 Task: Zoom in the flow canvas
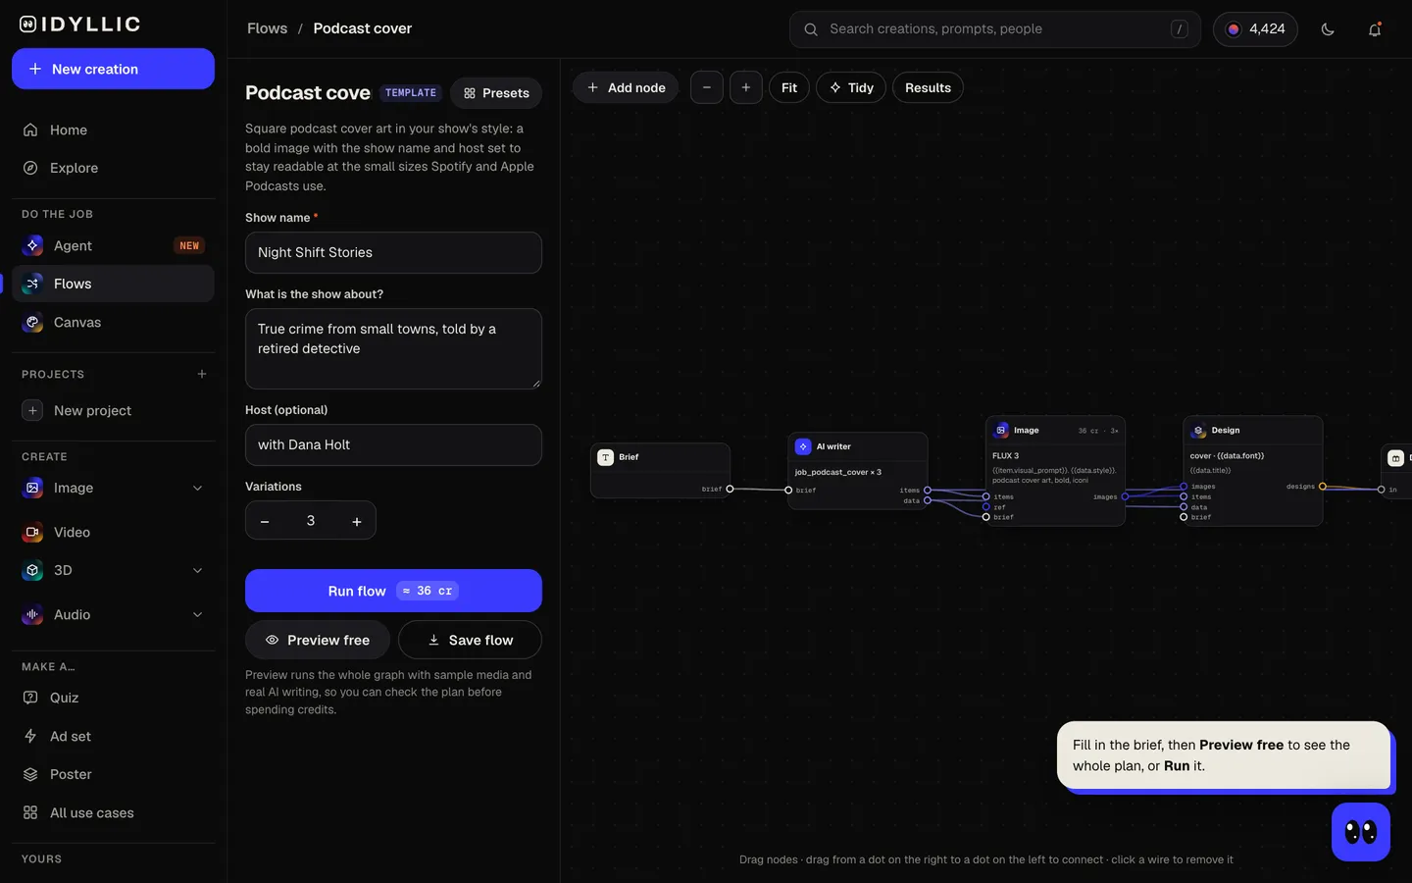pyautogui.click(x=746, y=87)
